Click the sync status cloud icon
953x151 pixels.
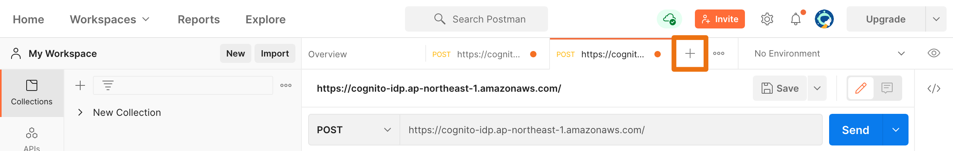669,19
